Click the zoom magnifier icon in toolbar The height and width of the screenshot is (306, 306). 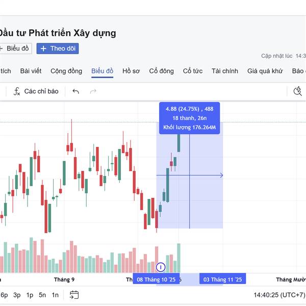click(298, 91)
